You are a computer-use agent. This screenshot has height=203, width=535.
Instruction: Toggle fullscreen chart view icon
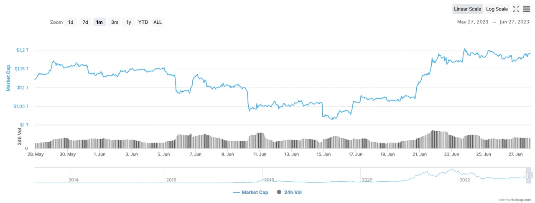click(516, 9)
